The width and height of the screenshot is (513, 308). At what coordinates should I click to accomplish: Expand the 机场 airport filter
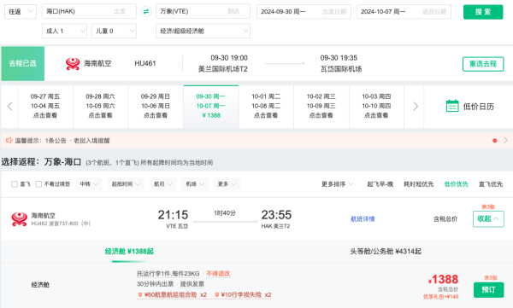point(195,184)
